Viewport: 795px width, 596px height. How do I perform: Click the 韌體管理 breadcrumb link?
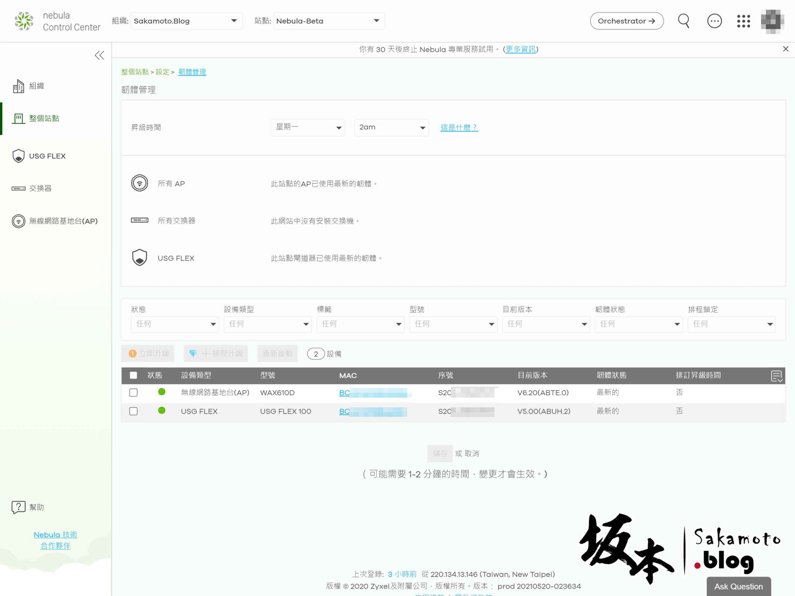[192, 71]
